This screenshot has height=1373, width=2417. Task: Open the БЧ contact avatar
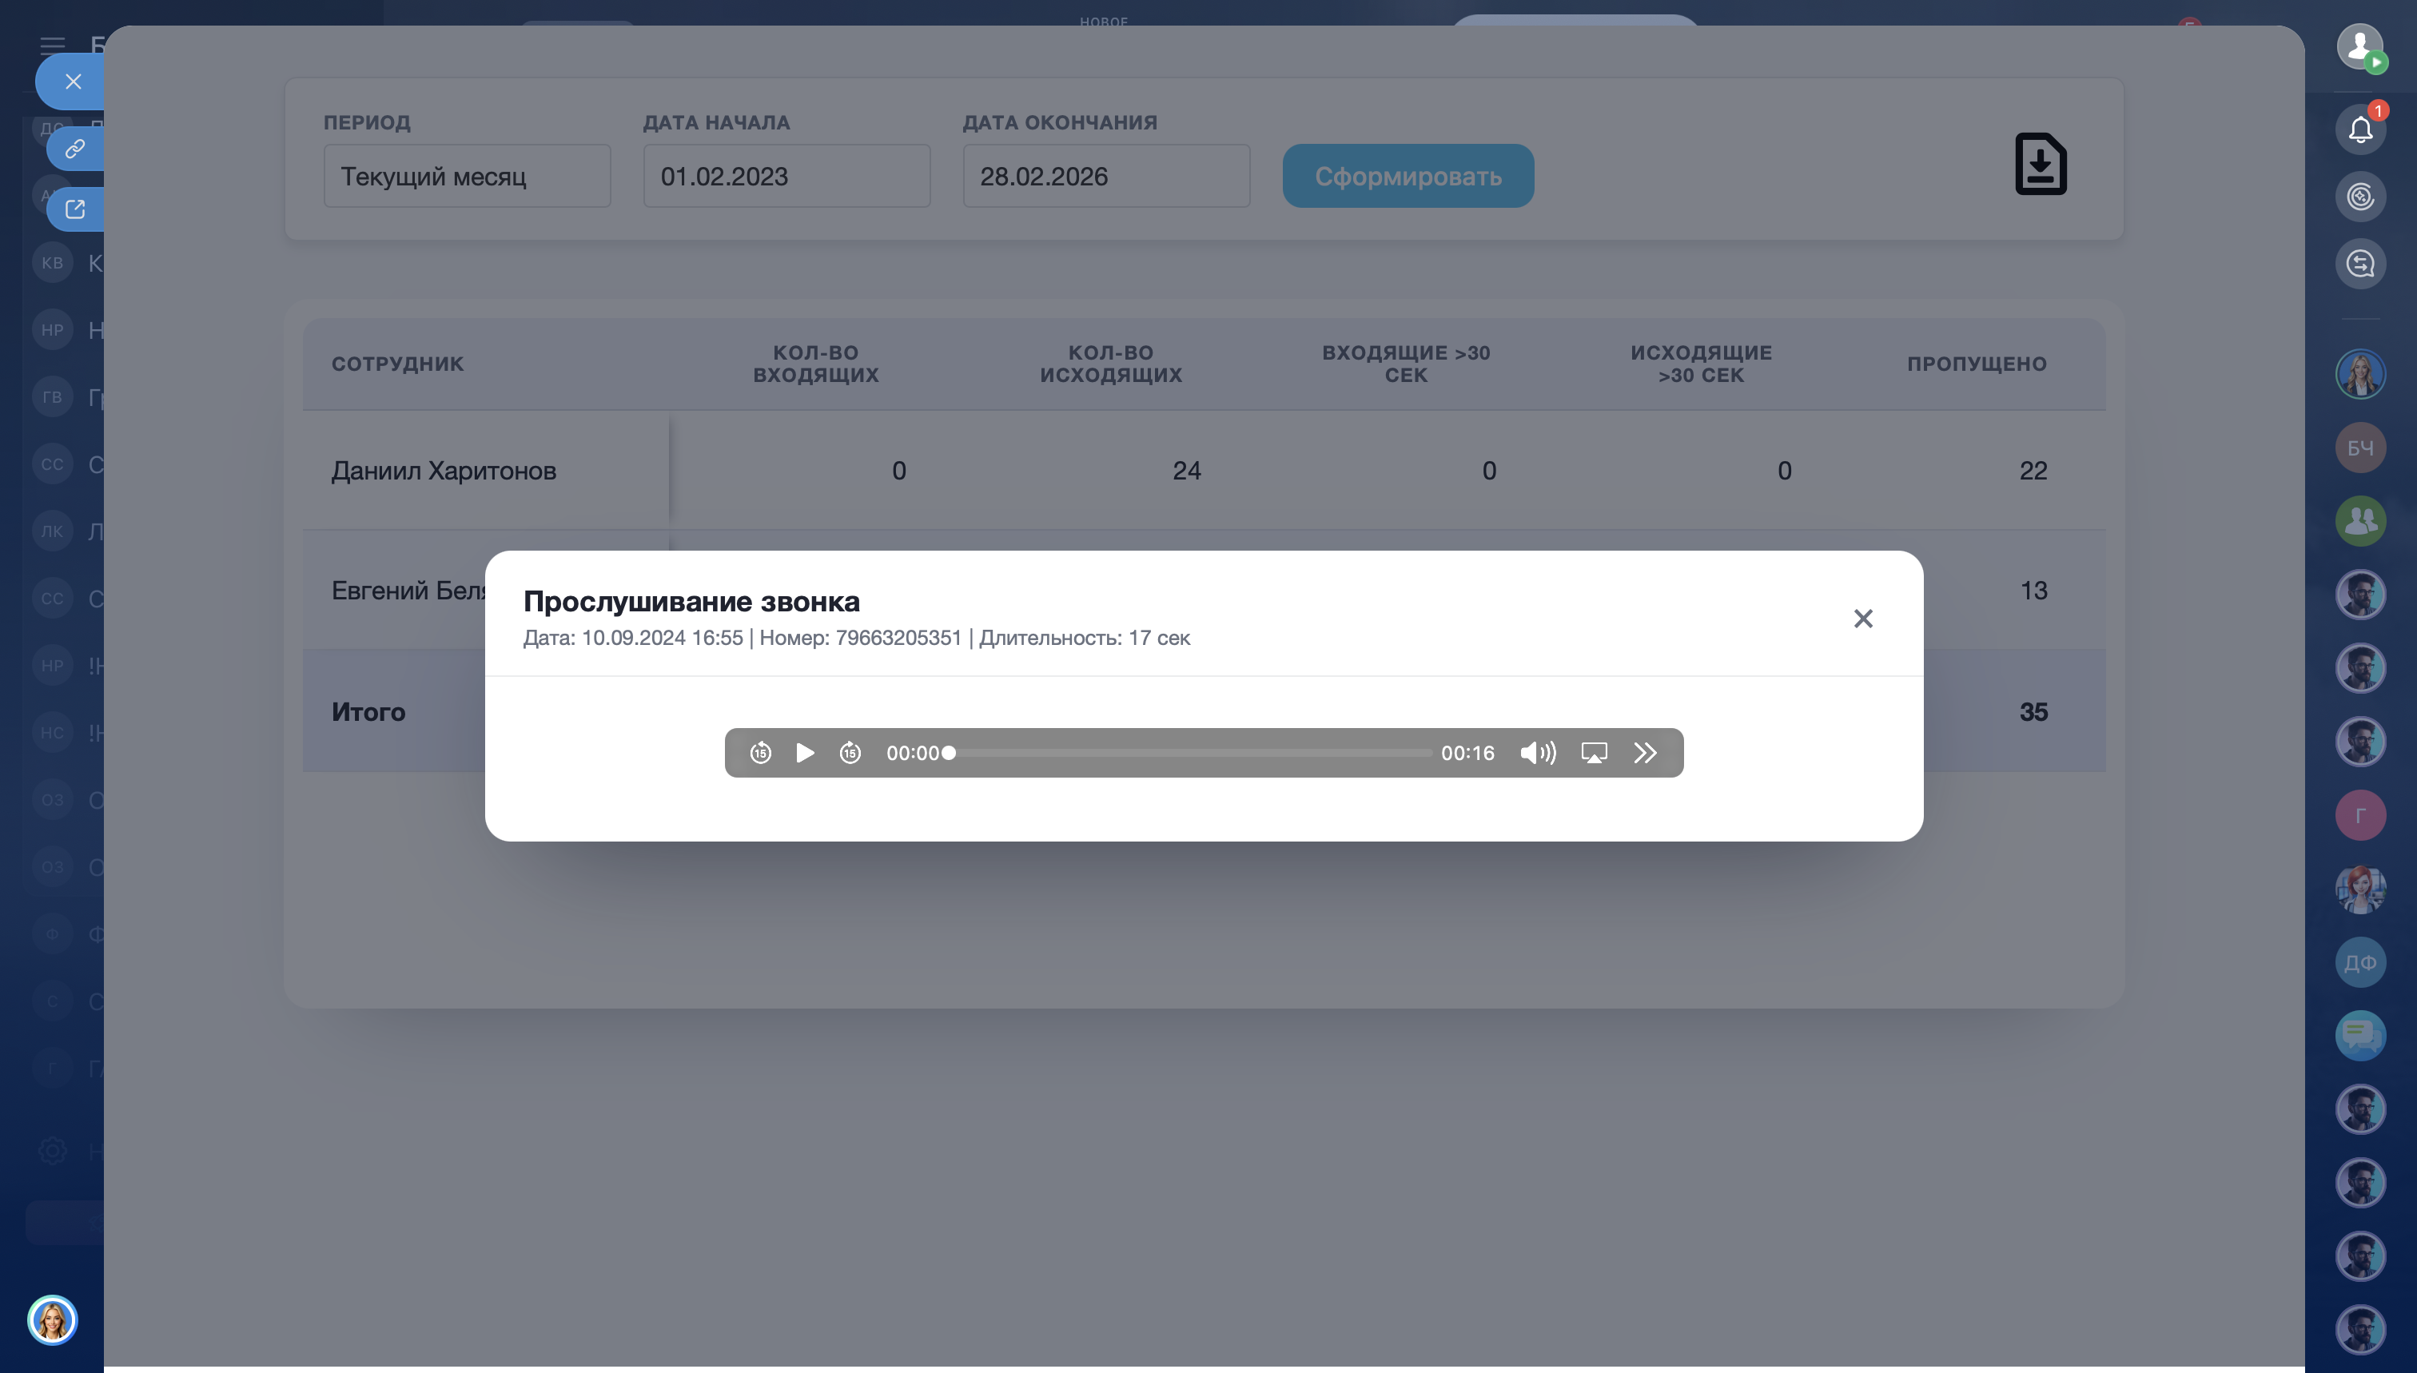(x=2359, y=448)
